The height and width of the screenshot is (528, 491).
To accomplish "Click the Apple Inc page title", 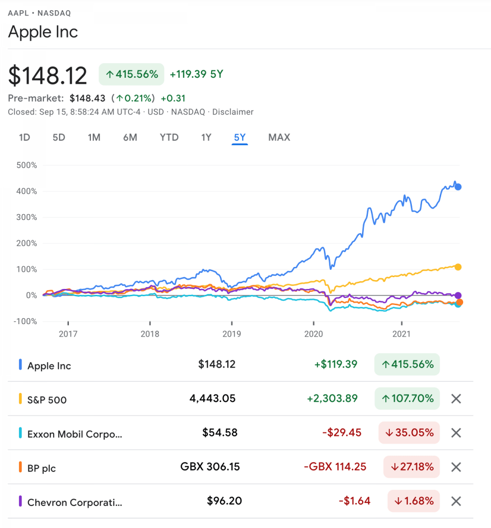I will coord(43,32).
